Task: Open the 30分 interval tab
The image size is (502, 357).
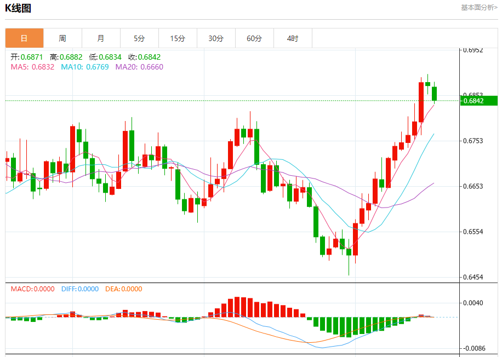Action: point(216,38)
